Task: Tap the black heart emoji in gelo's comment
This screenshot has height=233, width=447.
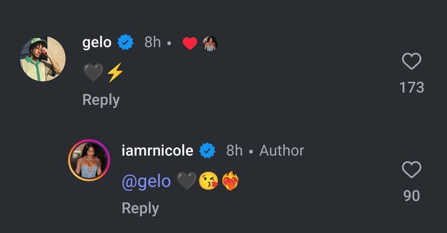Action: [x=92, y=72]
